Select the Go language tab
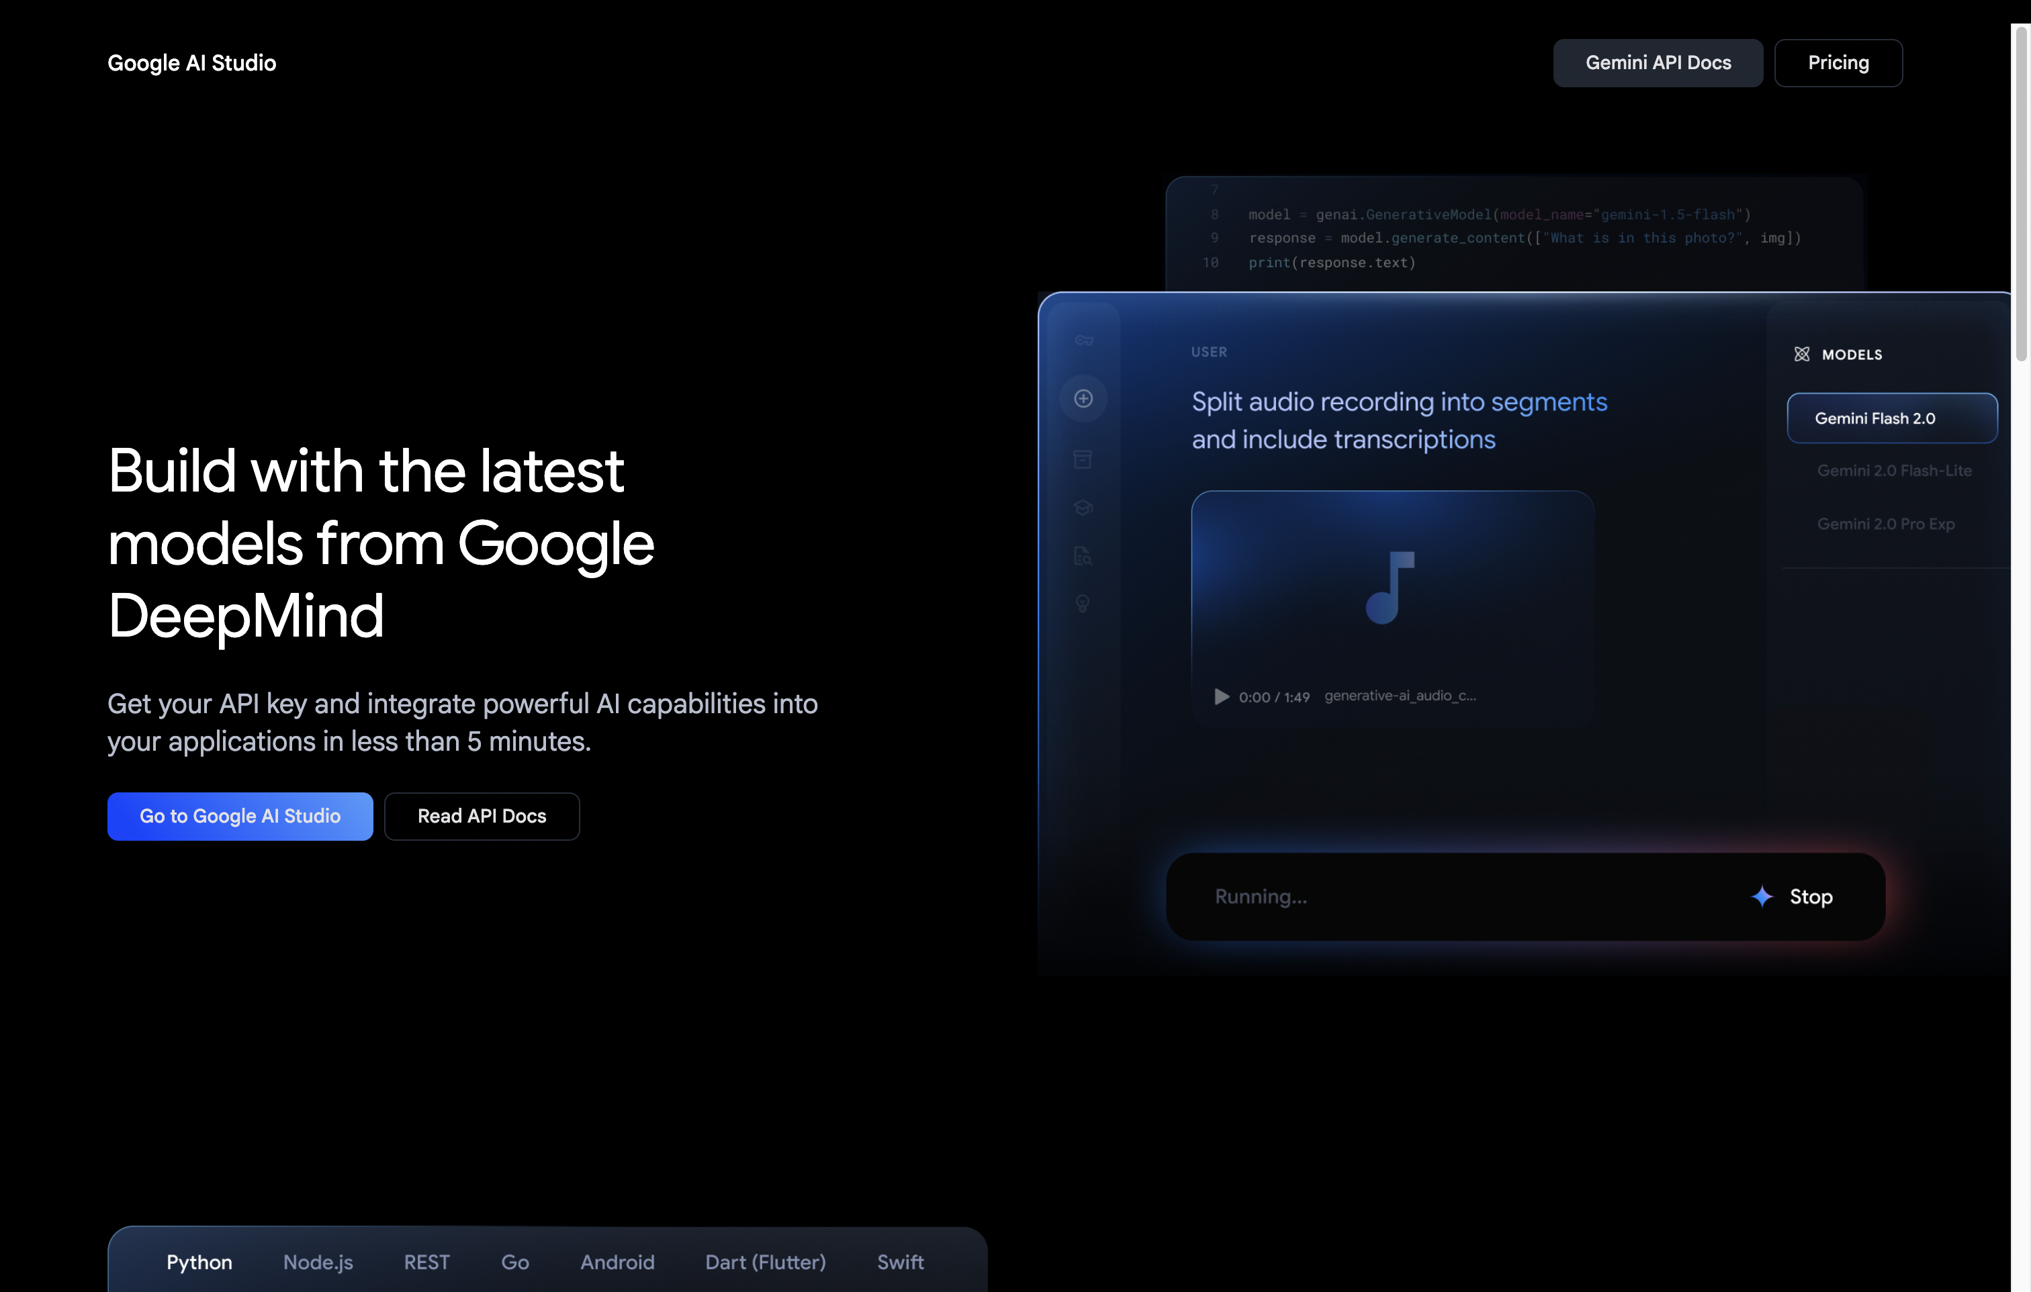 (515, 1262)
